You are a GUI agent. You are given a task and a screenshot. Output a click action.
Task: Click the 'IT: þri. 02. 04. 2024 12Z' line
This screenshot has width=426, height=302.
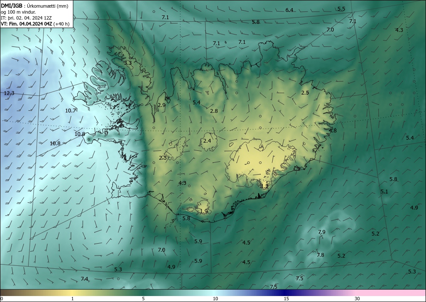[26, 18]
